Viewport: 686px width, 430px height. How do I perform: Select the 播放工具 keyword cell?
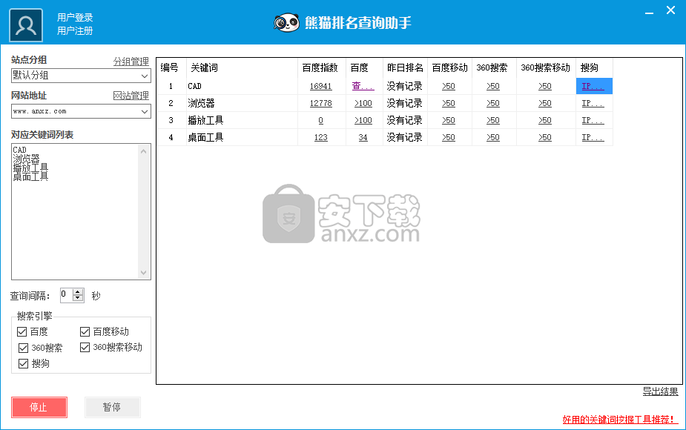click(242, 120)
